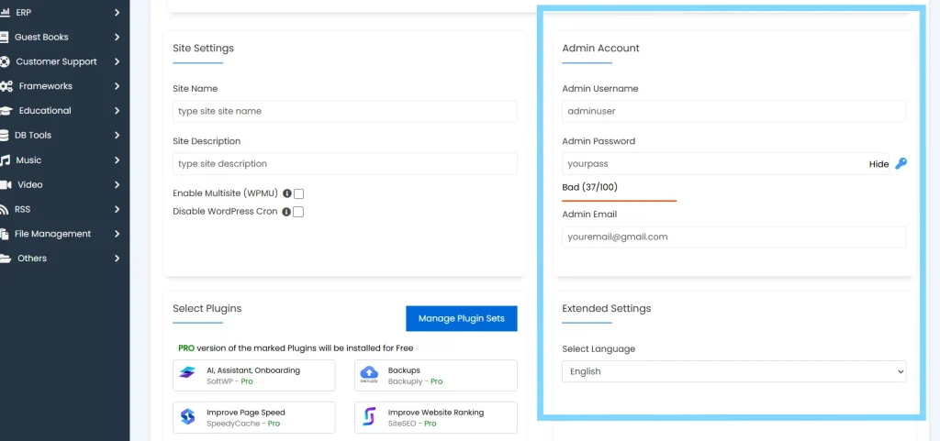The height and width of the screenshot is (441, 940).
Task: Click the Backuply plugin icon
Action: pyautogui.click(x=369, y=372)
